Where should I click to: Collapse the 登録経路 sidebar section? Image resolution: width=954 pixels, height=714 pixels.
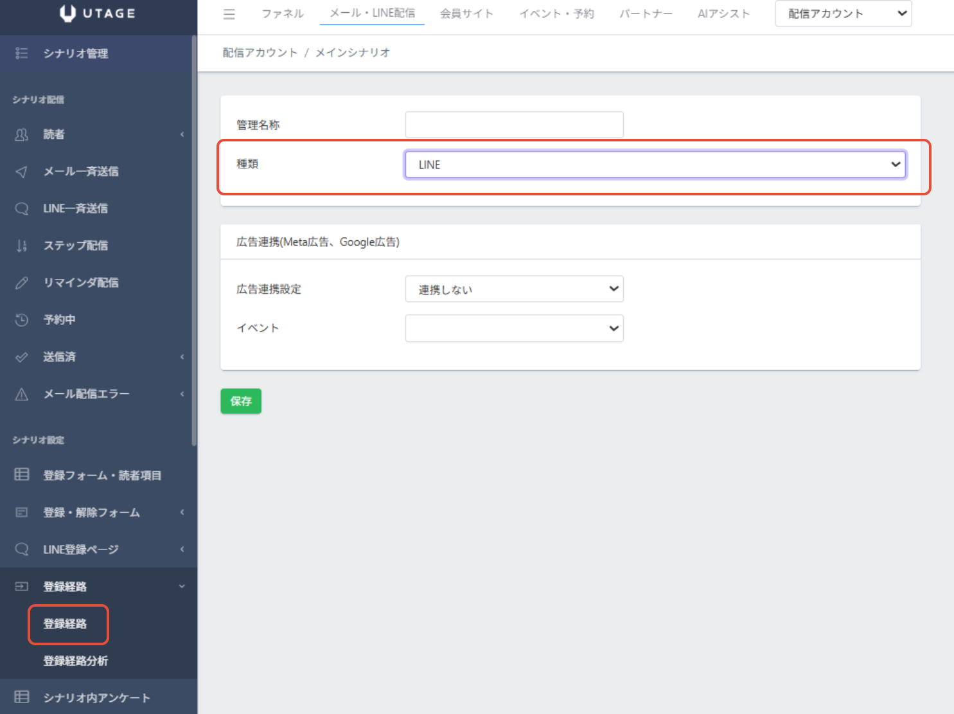pyautogui.click(x=182, y=586)
